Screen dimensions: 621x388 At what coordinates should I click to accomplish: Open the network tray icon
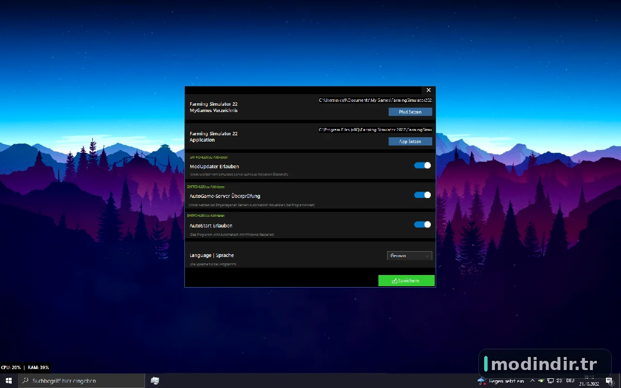(x=550, y=381)
